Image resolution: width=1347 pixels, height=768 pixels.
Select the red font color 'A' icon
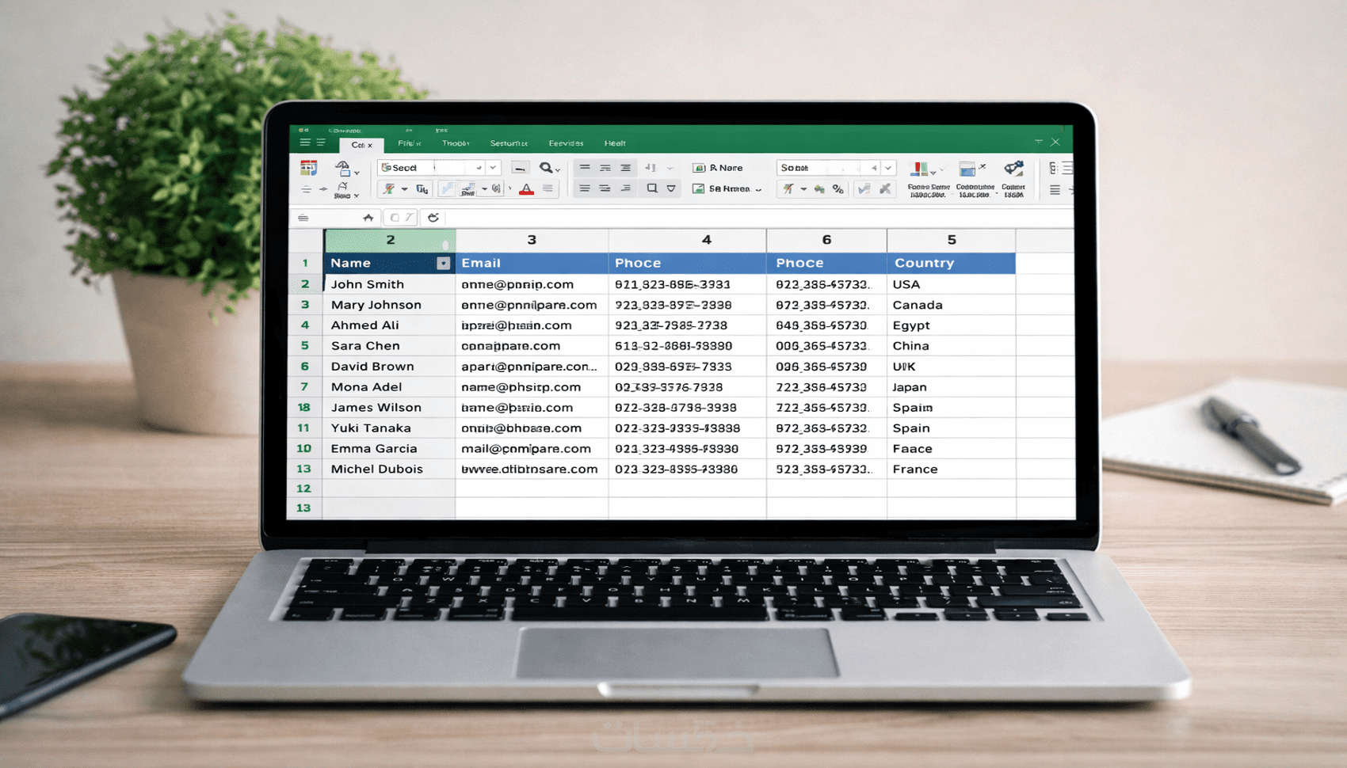526,189
